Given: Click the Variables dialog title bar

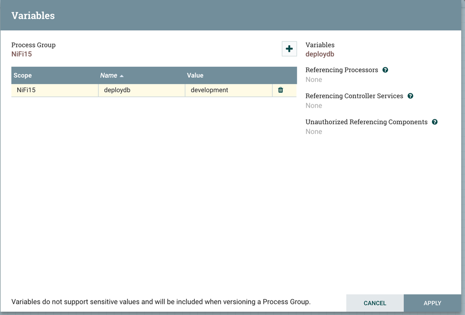Looking at the screenshot, I should point(33,15).
